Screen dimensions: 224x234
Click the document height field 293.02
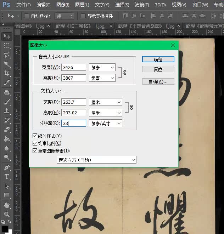pos(74,113)
